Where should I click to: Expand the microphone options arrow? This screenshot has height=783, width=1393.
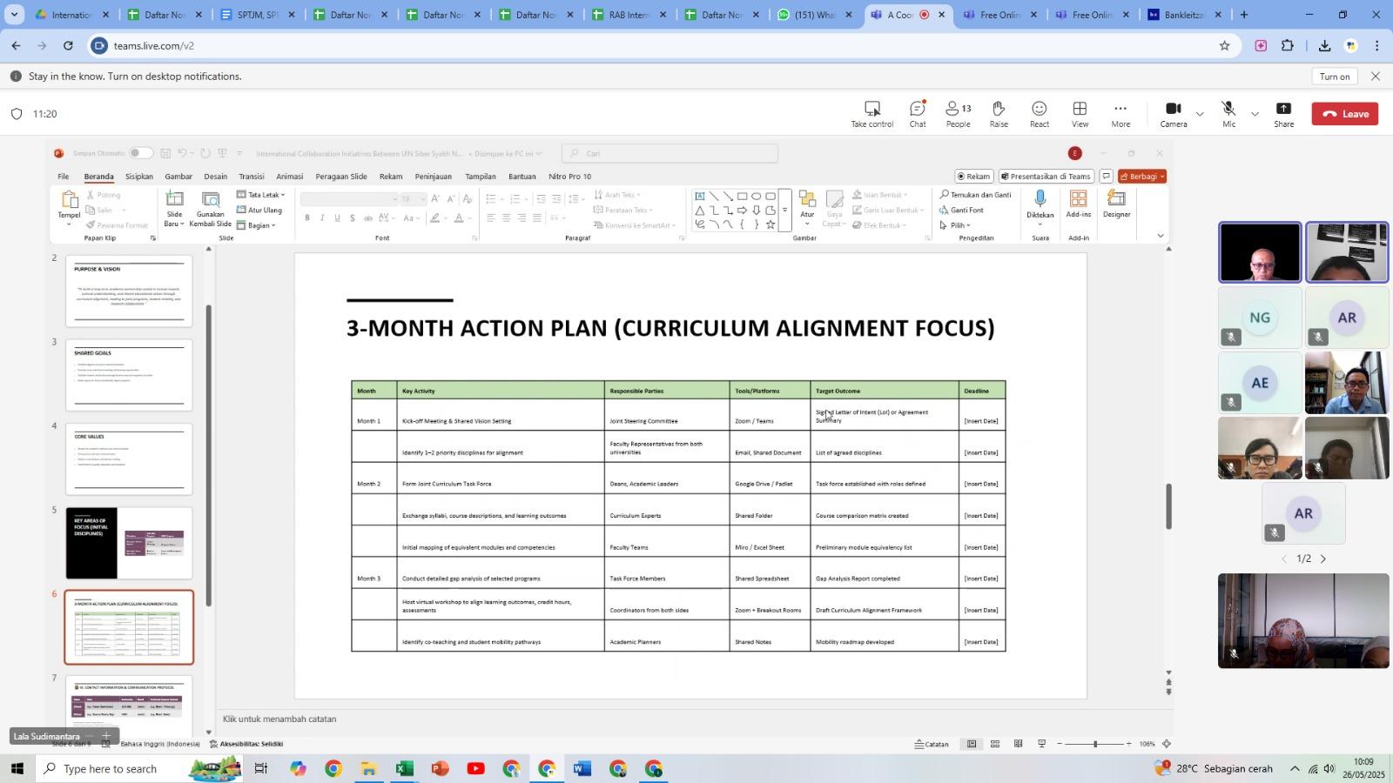(1255, 114)
